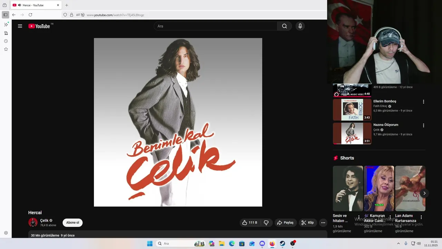Open the history clock sidebar icon

coord(6,41)
